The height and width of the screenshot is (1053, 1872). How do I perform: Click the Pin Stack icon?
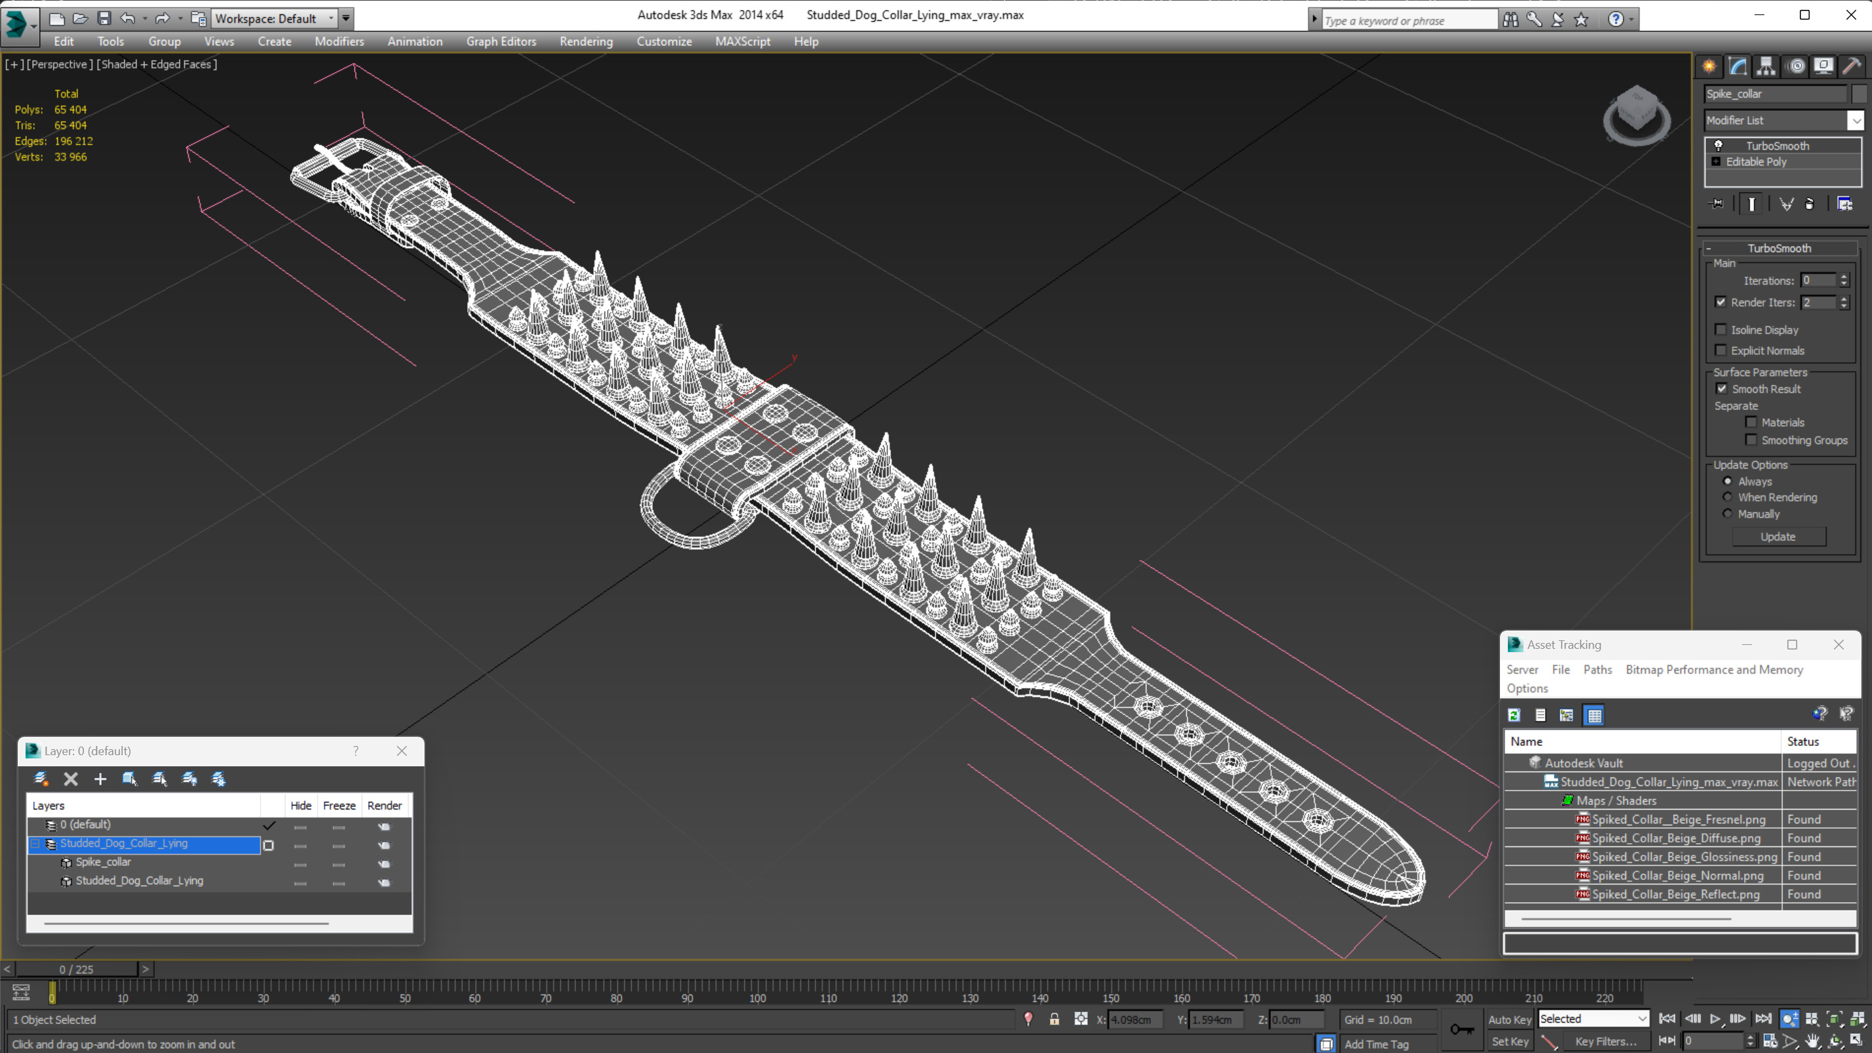1717,203
